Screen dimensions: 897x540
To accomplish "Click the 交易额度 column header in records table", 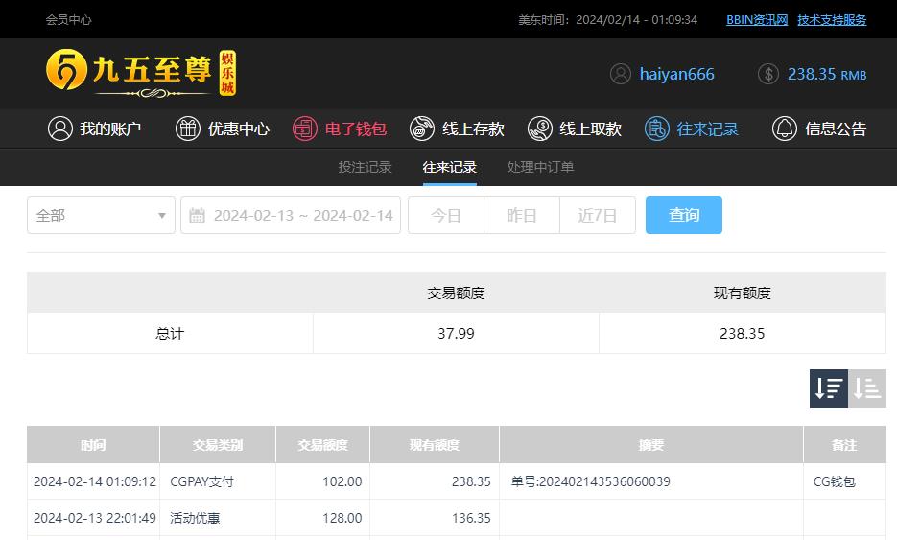I will tap(322, 444).
